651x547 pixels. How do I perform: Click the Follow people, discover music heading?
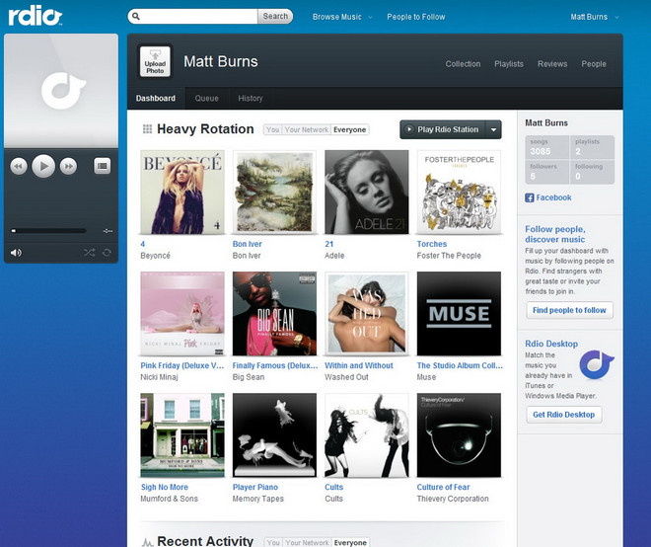click(x=555, y=234)
